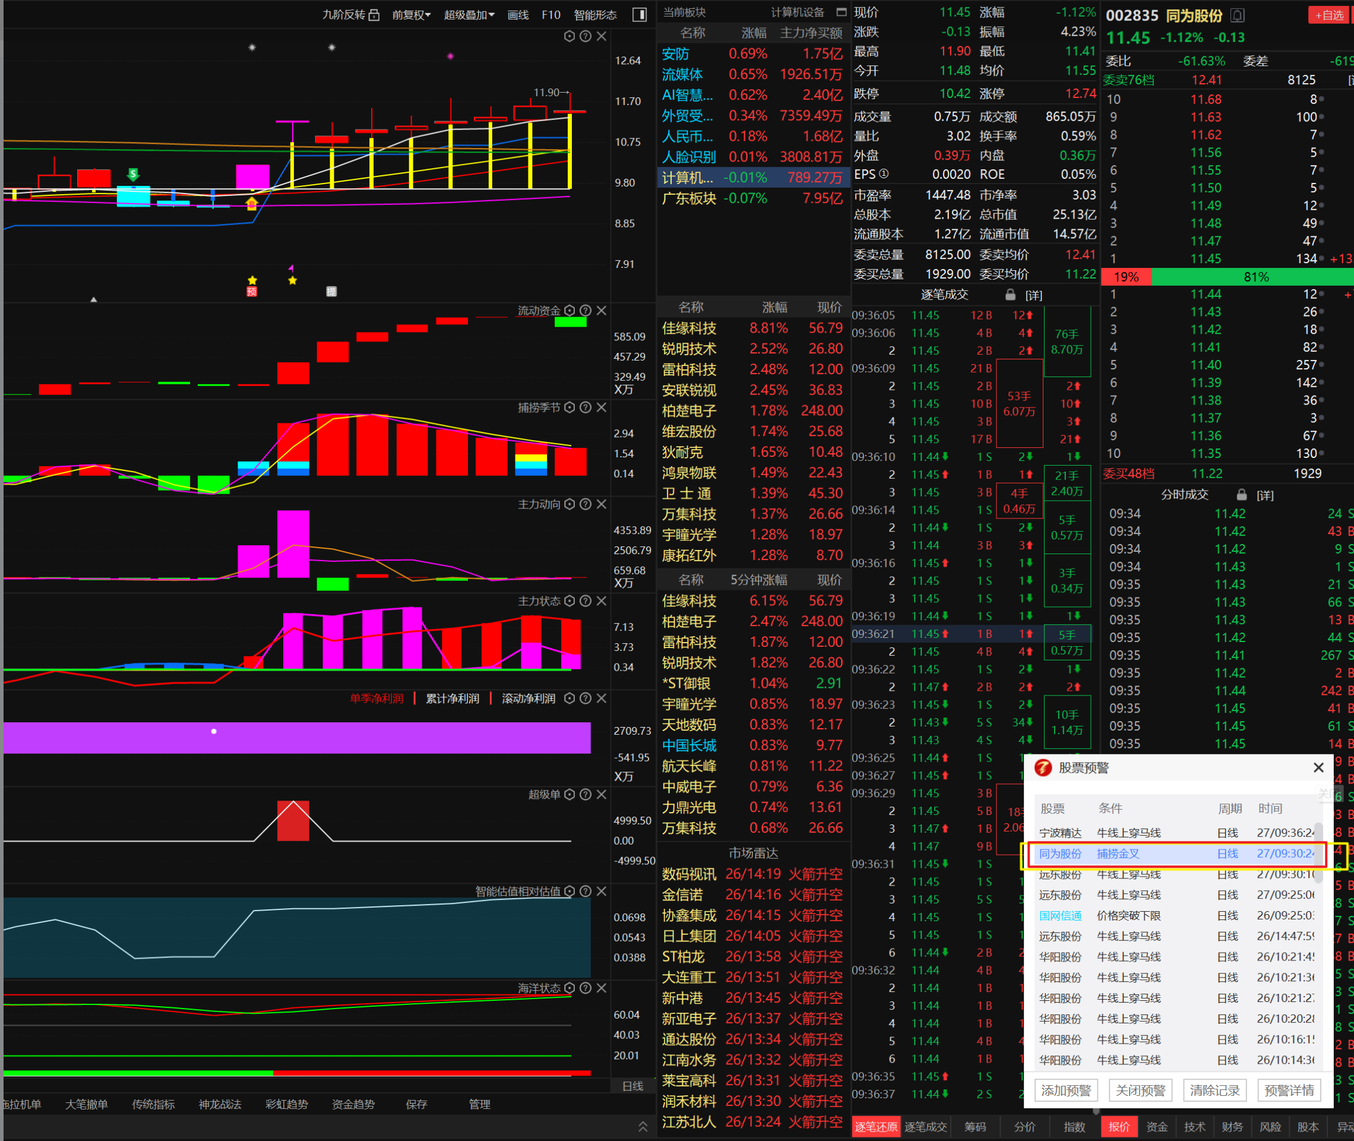Click the bell alert icon beside 同为股份

tap(1238, 15)
